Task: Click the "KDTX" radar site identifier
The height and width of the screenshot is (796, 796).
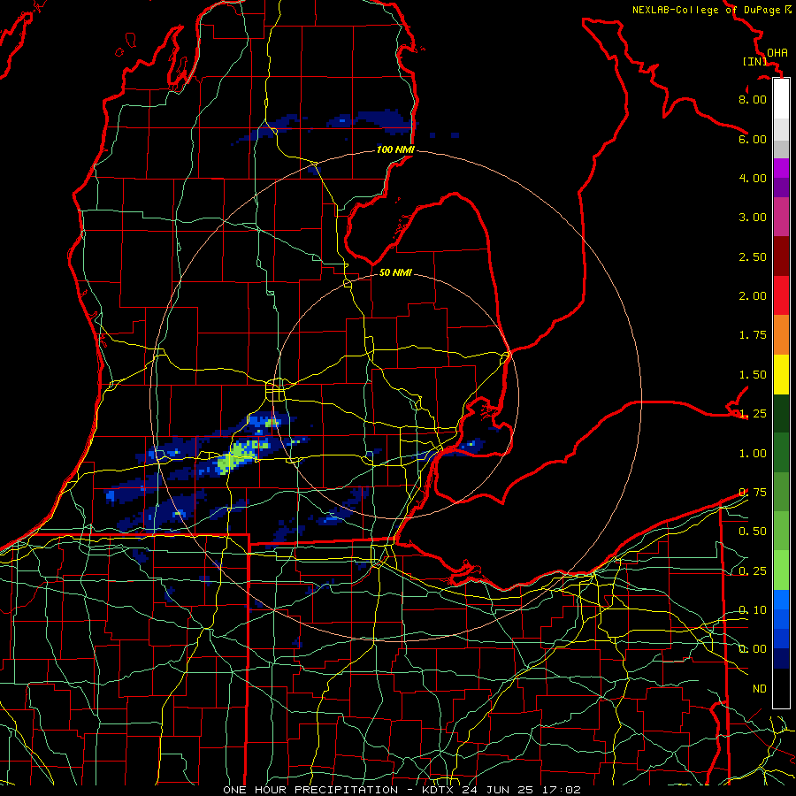Action: point(439,790)
